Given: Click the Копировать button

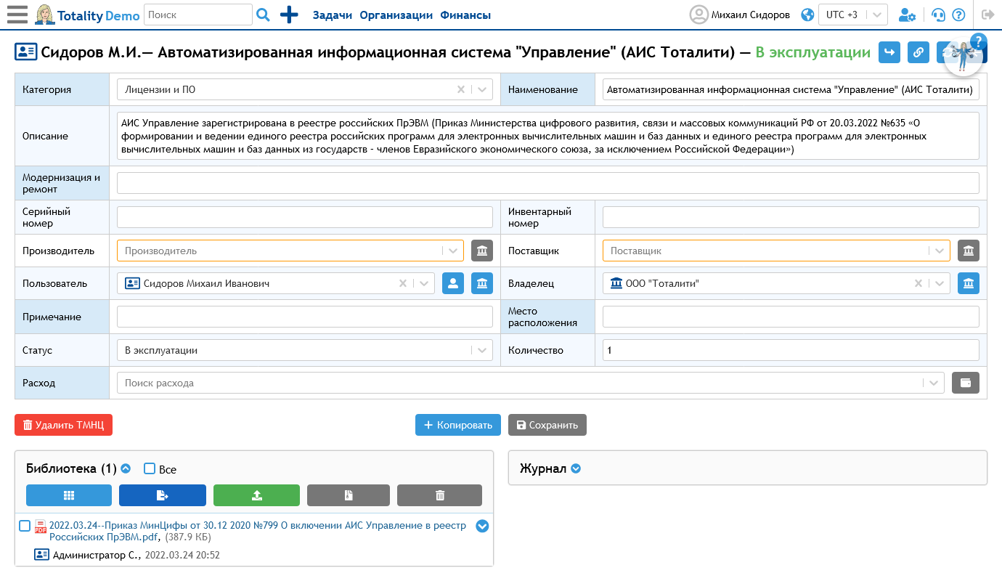Looking at the screenshot, I should 458,425.
